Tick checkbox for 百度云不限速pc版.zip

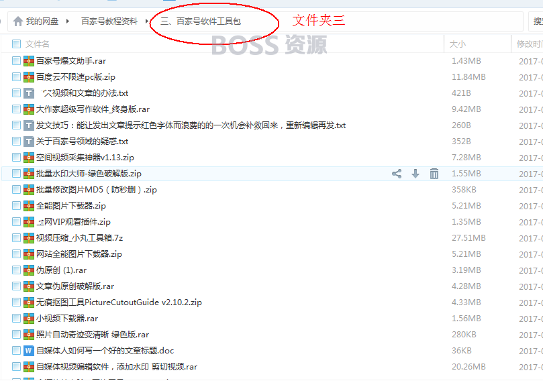click(16, 77)
